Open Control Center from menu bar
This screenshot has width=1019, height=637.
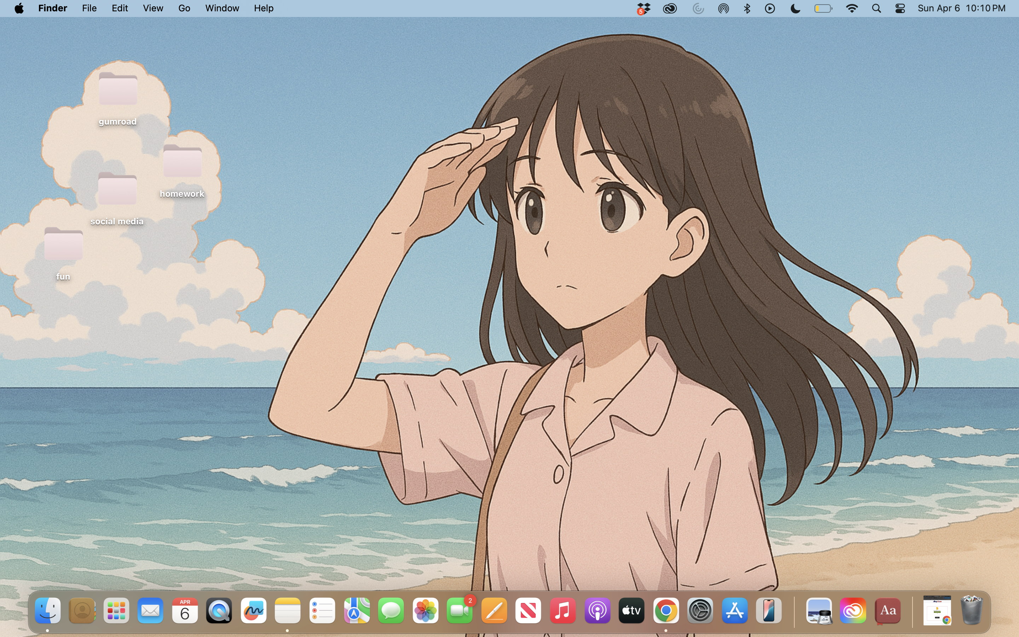[x=900, y=8]
